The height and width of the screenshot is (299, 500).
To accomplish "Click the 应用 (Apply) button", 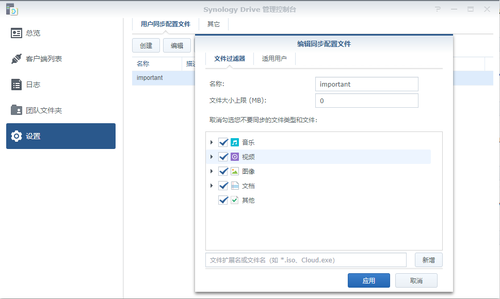I will tap(368, 280).
